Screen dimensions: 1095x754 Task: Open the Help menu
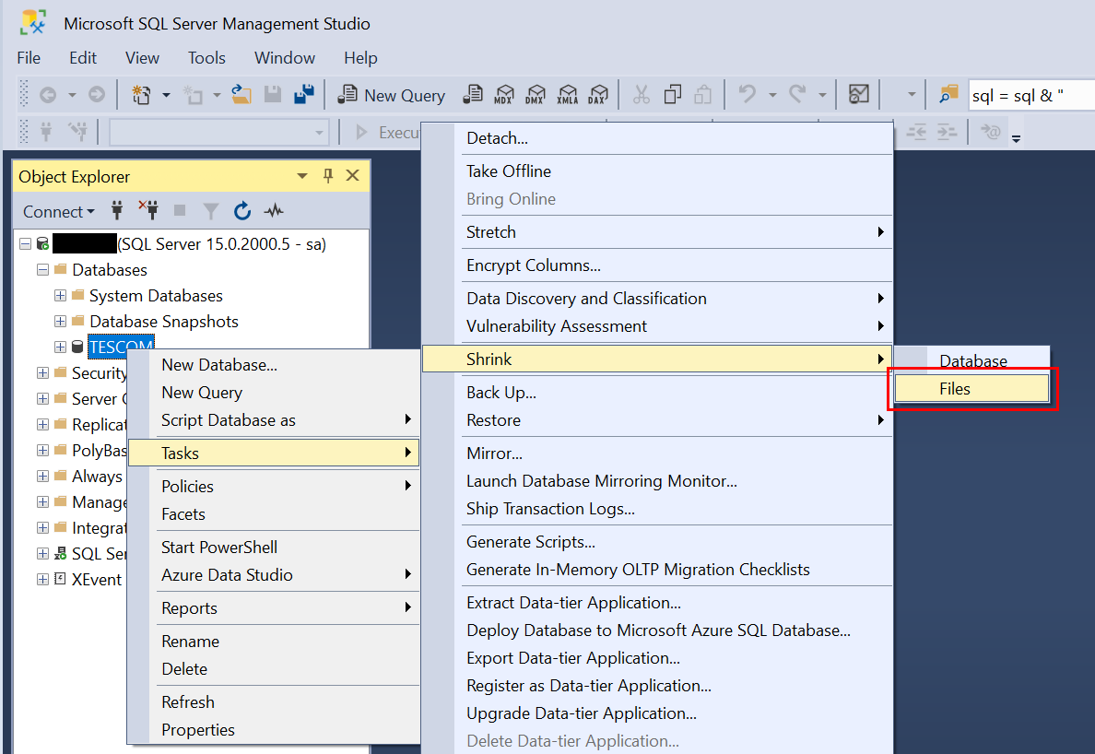[x=360, y=58]
